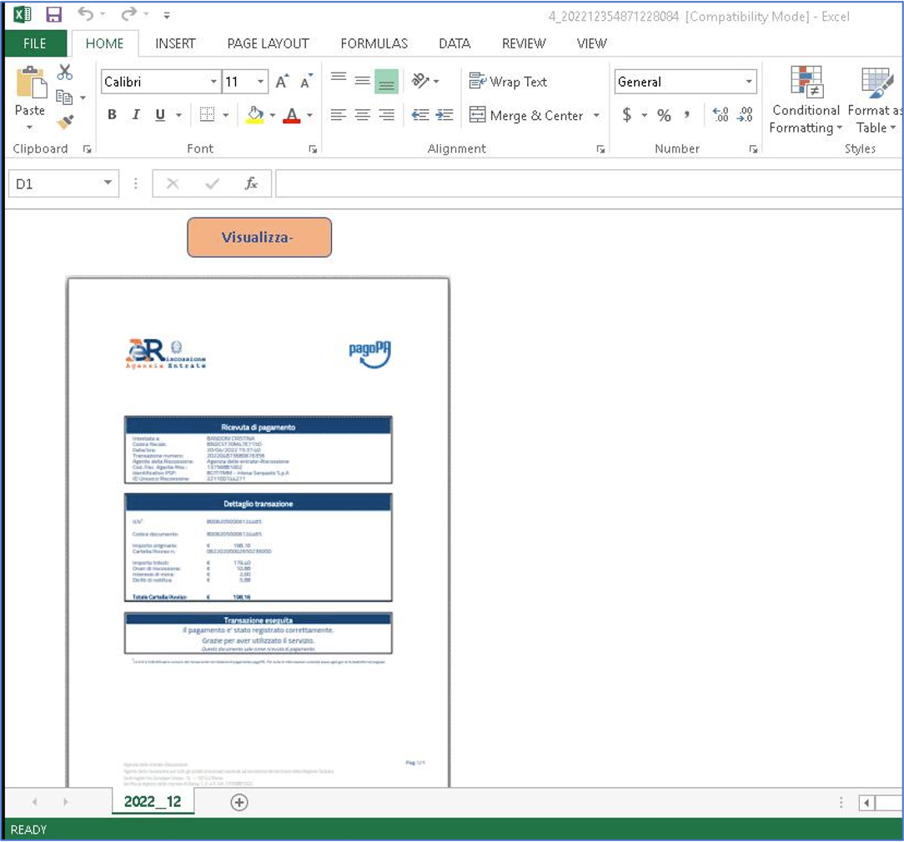Toggle Bold formatting

[113, 115]
